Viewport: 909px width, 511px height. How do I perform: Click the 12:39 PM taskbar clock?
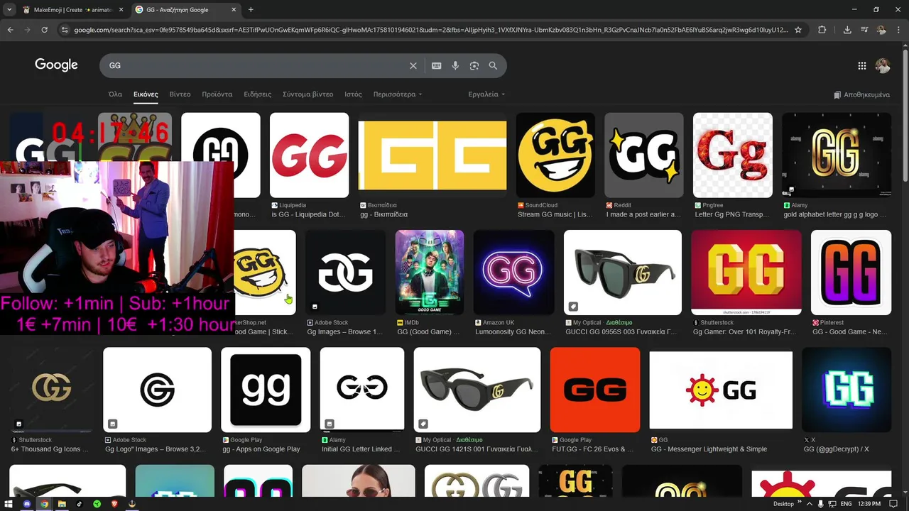click(868, 504)
